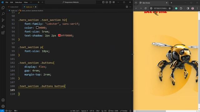200x112 pixels.
Task: Toggle secondary side bar layout icon
Action: point(110,2)
